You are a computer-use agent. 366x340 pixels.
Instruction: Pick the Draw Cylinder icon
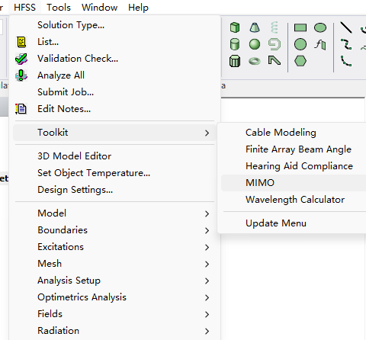(235, 44)
